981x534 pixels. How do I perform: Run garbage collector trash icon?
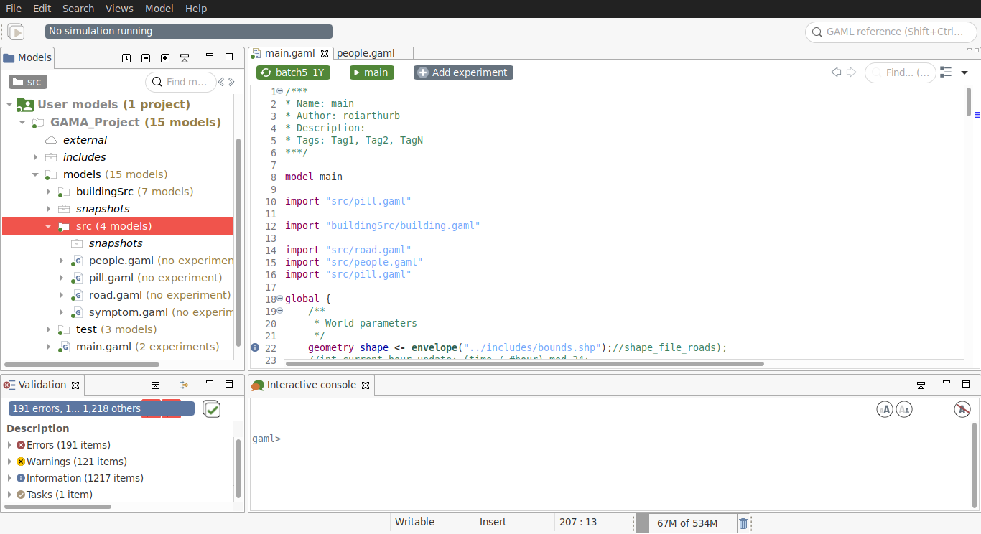[743, 523]
